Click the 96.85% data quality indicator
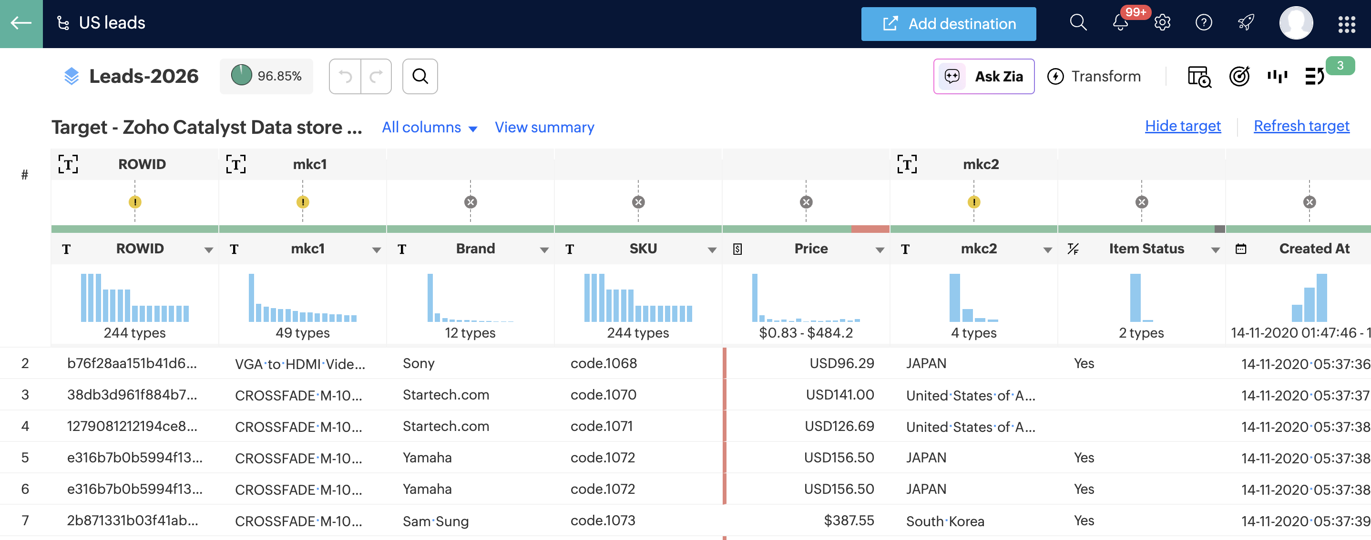The height and width of the screenshot is (540, 1371). click(266, 77)
